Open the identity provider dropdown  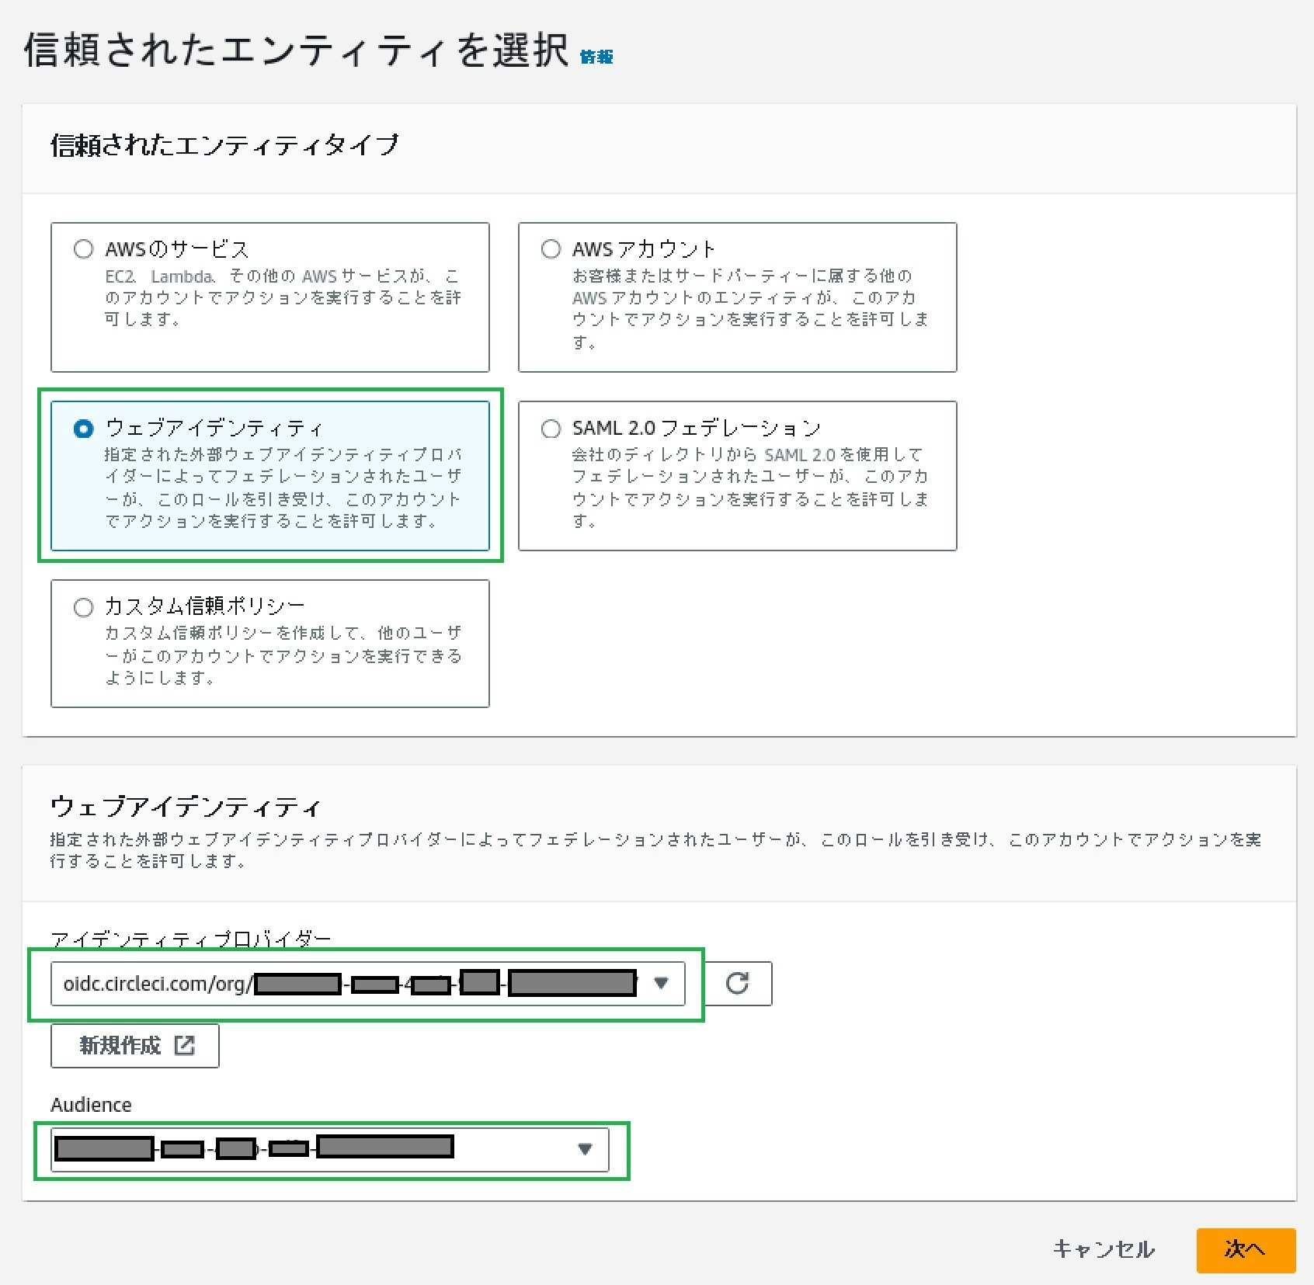368,984
